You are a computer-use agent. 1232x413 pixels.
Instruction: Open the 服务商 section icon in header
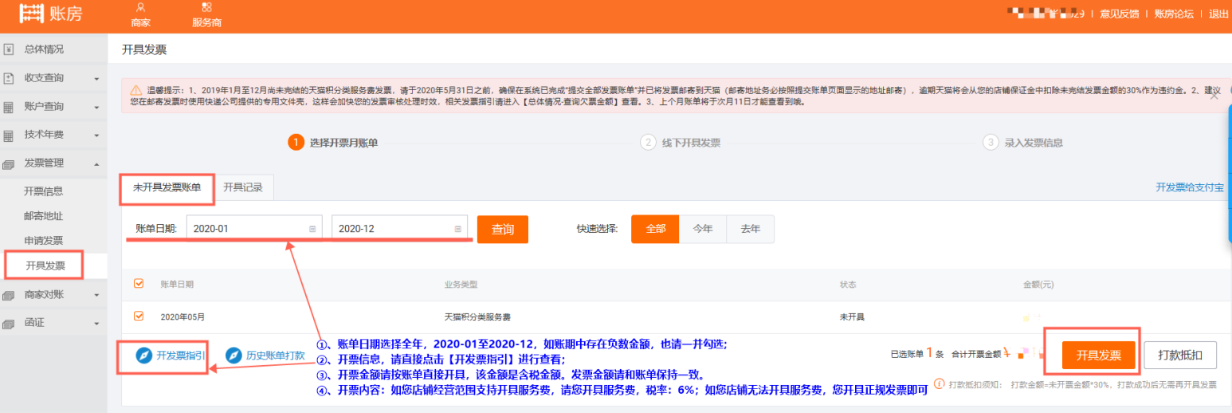pyautogui.click(x=206, y=7)
